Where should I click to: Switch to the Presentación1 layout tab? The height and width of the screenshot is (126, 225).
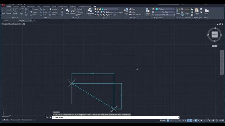[x=15, y=120]
